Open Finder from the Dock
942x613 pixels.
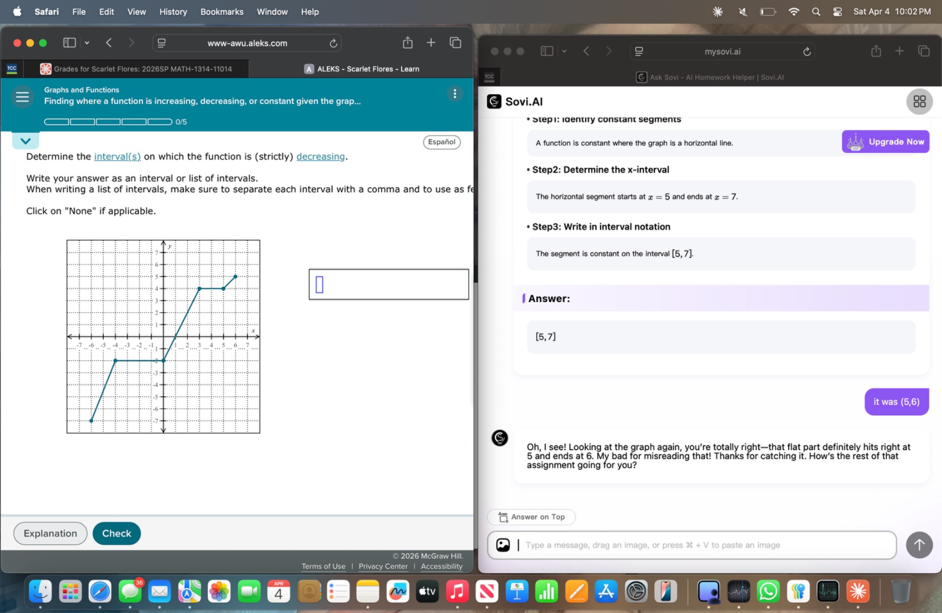point(40,592)
